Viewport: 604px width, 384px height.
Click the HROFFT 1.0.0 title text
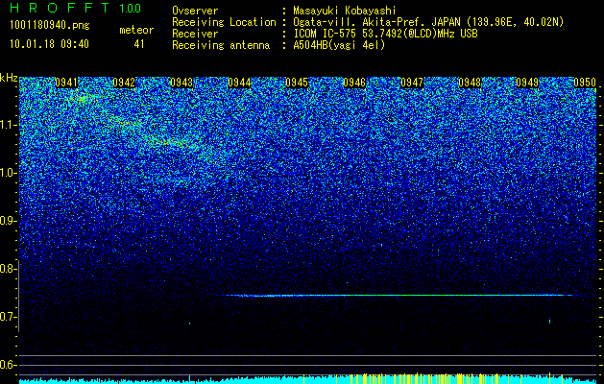[x=76, y=8]
